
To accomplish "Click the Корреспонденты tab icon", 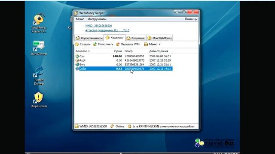I will click(78, 38).
